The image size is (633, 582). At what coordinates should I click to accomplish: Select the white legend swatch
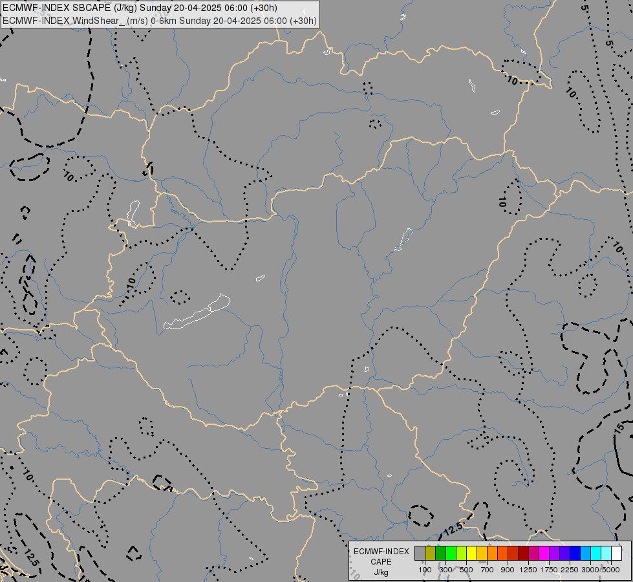pos(616,554)
